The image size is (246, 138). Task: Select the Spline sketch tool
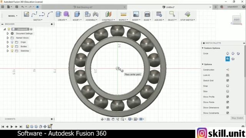click(x=34, y=14)
